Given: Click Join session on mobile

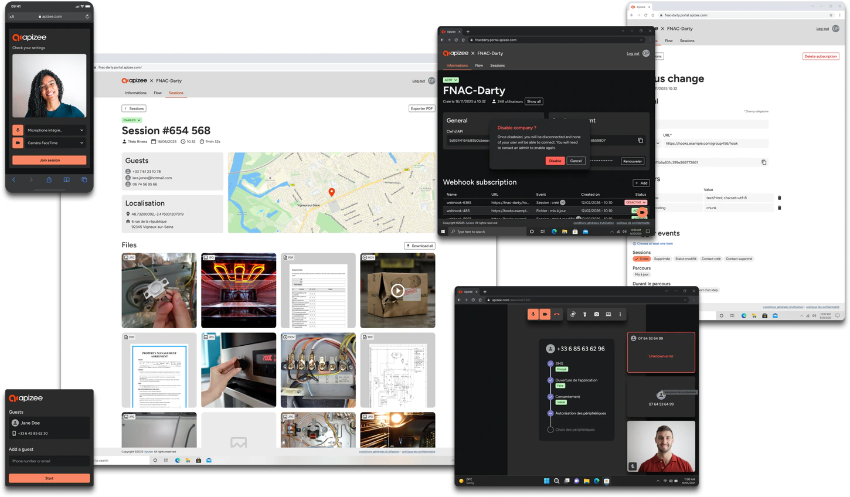Looking at the screenshot, I should pos(49,160).
